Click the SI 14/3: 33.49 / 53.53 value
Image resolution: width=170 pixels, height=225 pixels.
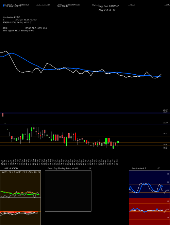pos(26,20)
